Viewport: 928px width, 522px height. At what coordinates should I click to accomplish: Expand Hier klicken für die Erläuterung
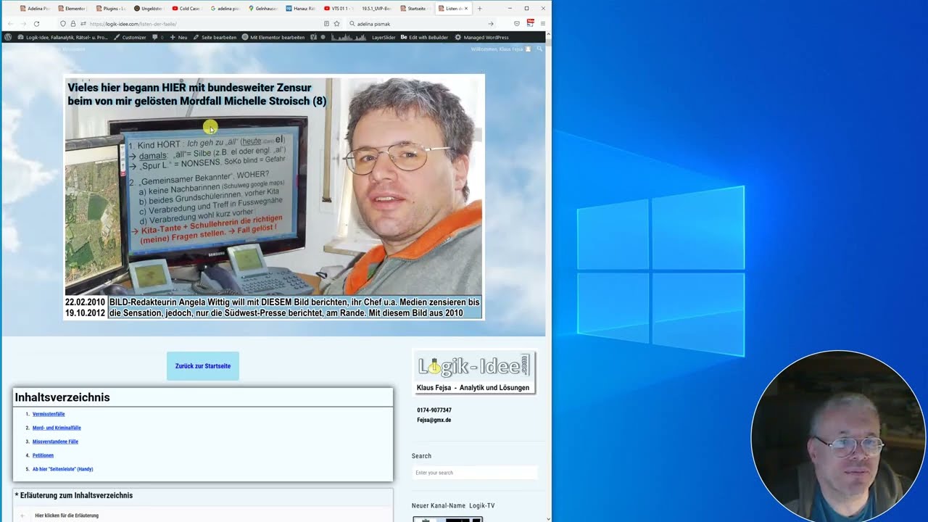coord(67,515)
